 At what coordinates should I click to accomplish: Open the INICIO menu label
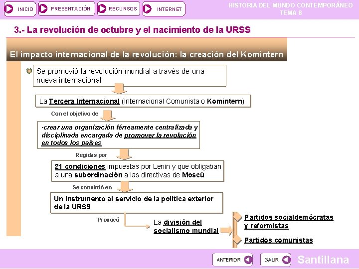pyautogui.click(x=25, y=9)
